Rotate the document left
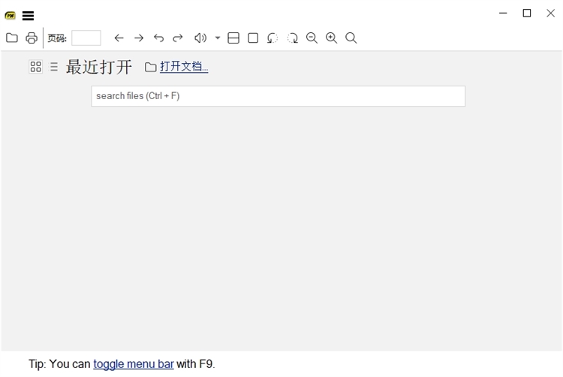 272,38
